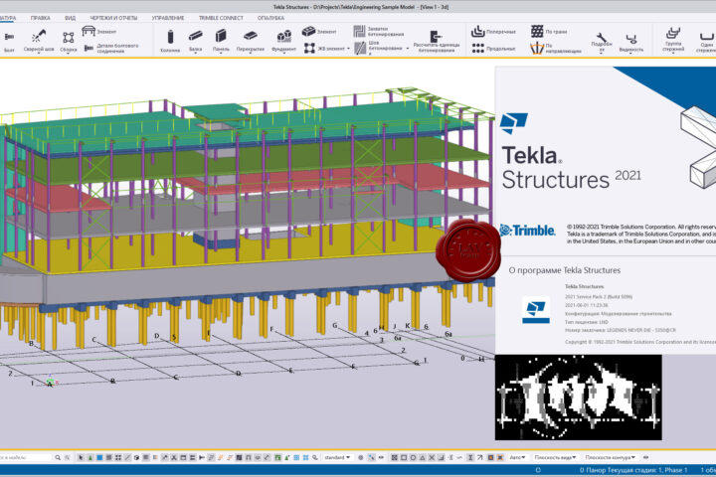Open the TRIMBLE CONNECT tab
The image size is (716, 477).
[x=221, y=18]
